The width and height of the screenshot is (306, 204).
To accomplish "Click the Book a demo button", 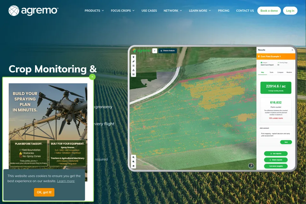I will (269, 11).
